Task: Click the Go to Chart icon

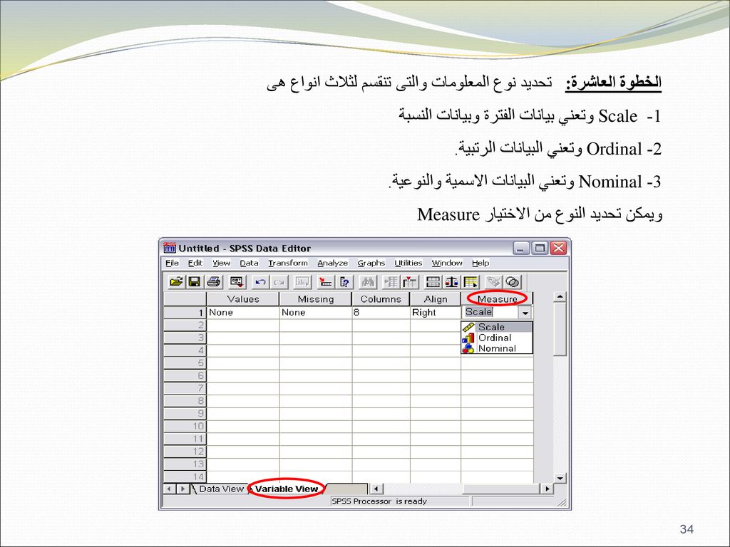Action: pyautogui.click(x=302, y=282)
